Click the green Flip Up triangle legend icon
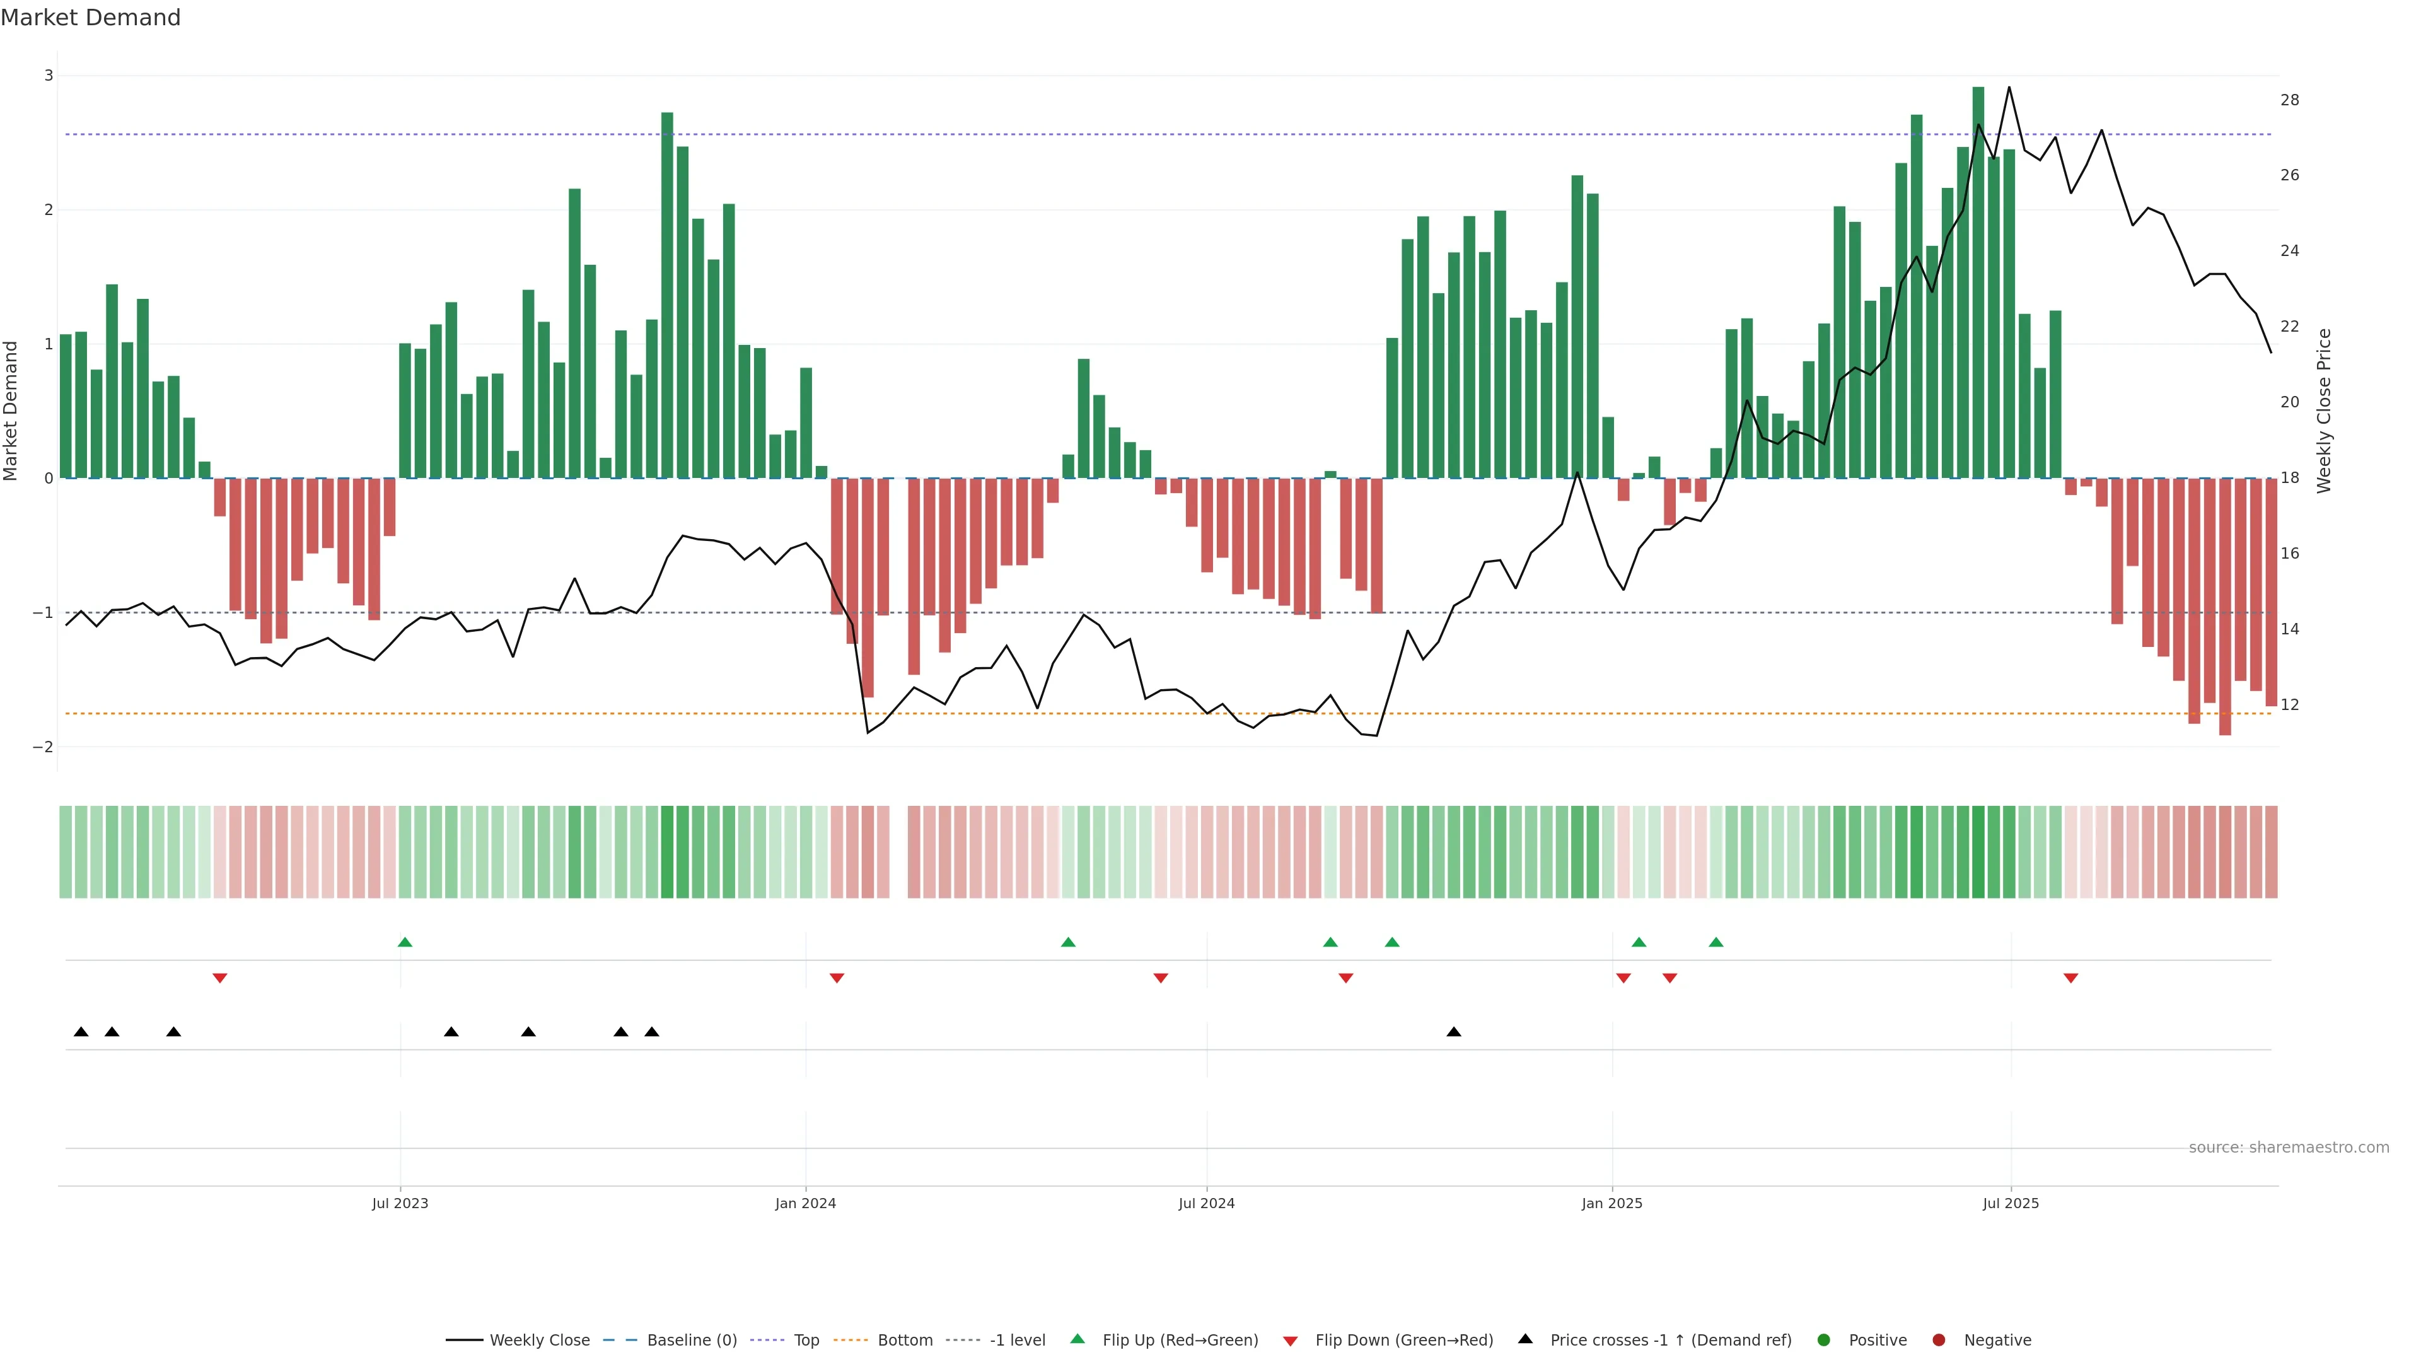Image resolution: width=2421 pixels, height=1362 pixels. click(1078, 1339)
